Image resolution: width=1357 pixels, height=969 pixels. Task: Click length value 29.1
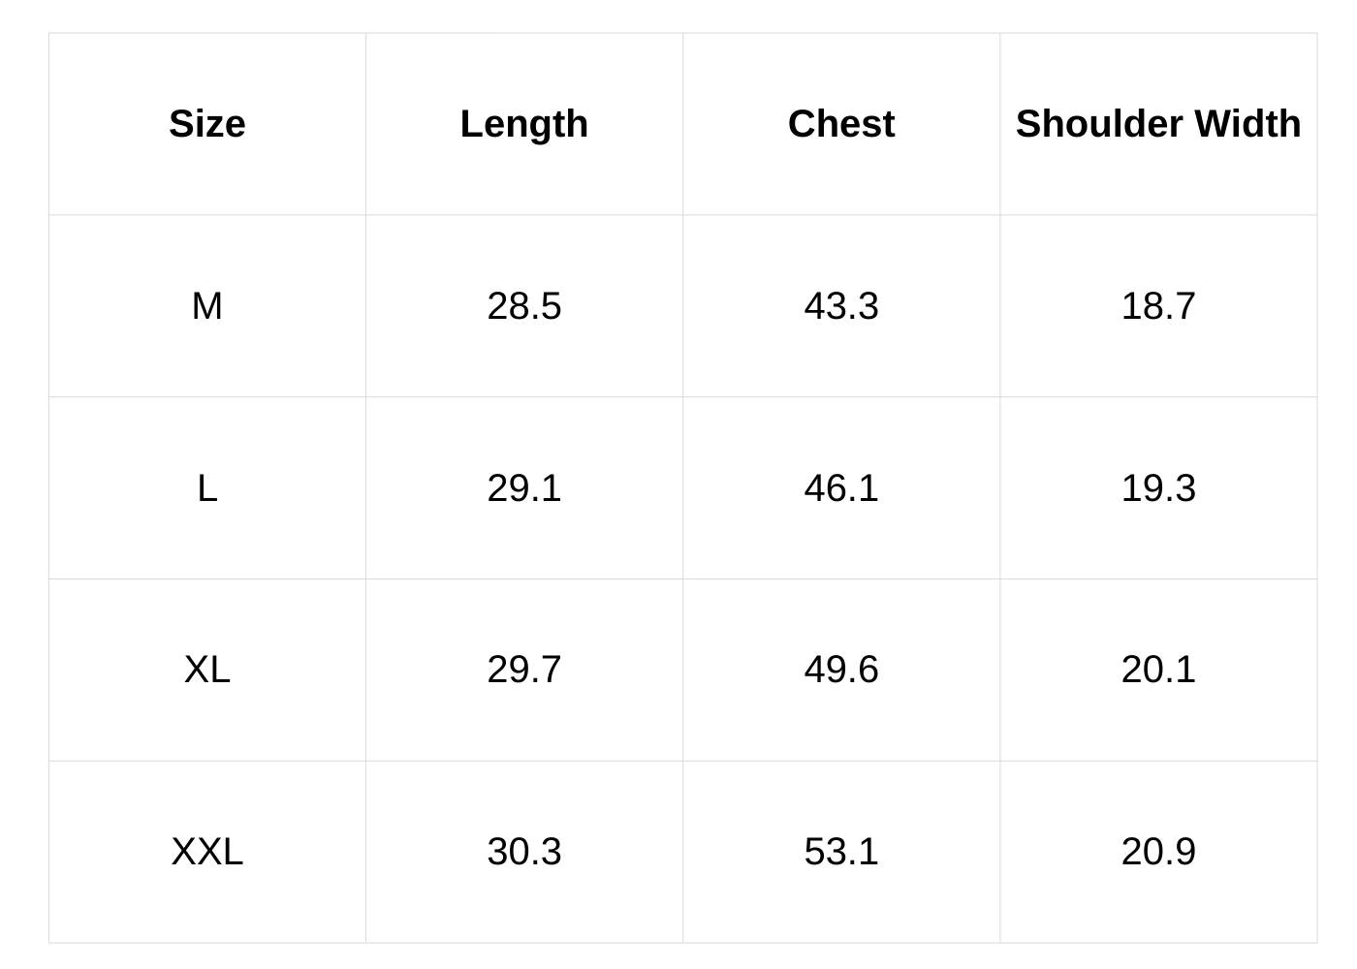tap(523, 488)
